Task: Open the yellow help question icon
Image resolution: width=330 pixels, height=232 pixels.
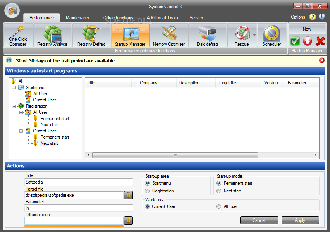Action: pos(313,17)
